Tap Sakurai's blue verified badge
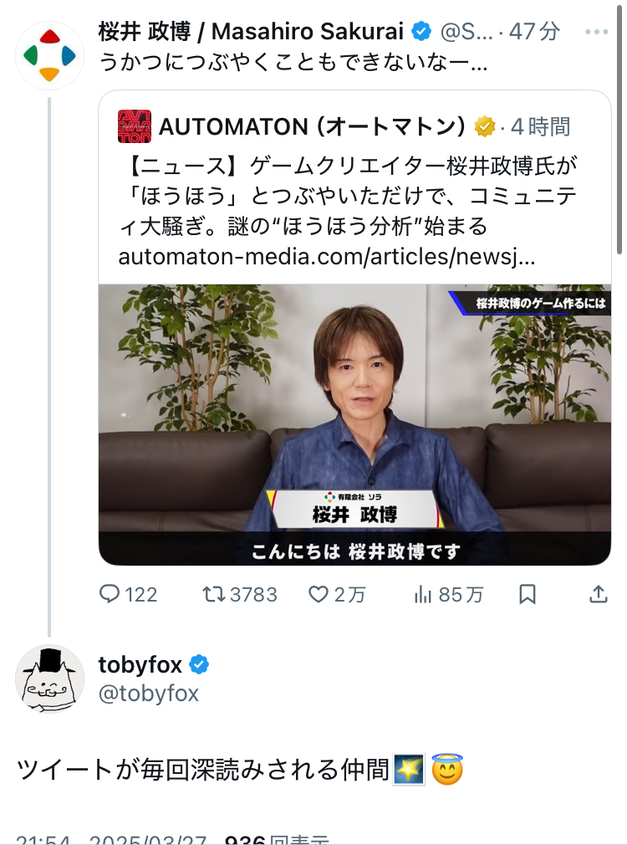The height and width of the screenshot is (845, 627). (422, 32)
